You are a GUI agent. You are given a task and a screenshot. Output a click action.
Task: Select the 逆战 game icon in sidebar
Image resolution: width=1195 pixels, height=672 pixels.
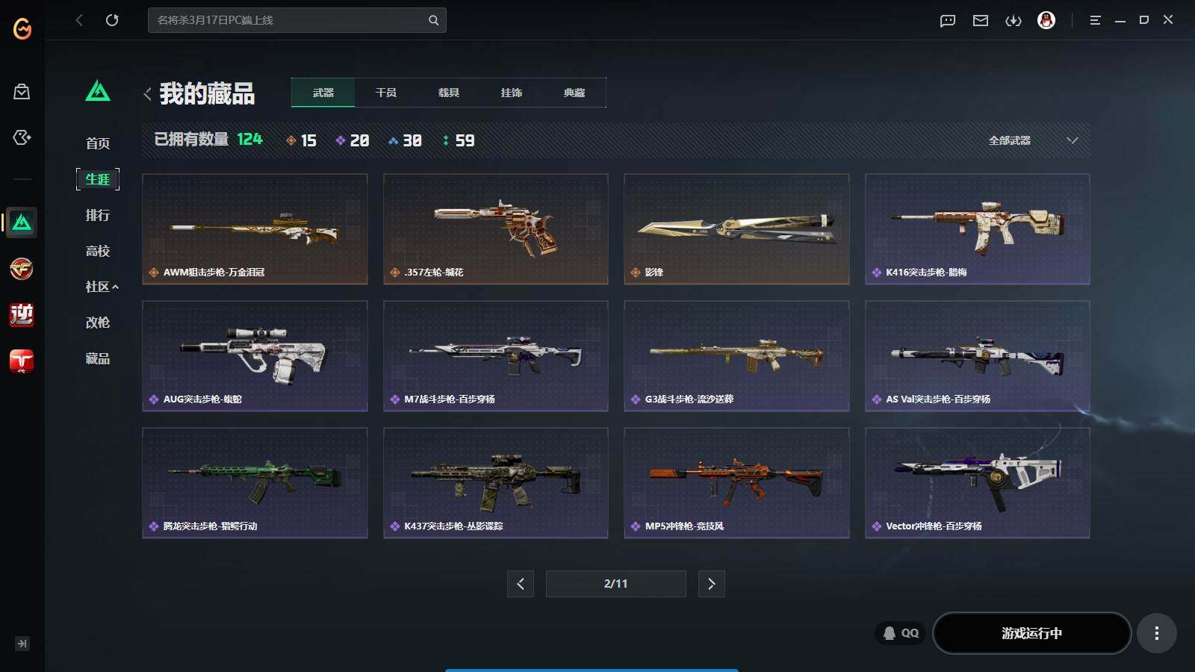(22, 315)
